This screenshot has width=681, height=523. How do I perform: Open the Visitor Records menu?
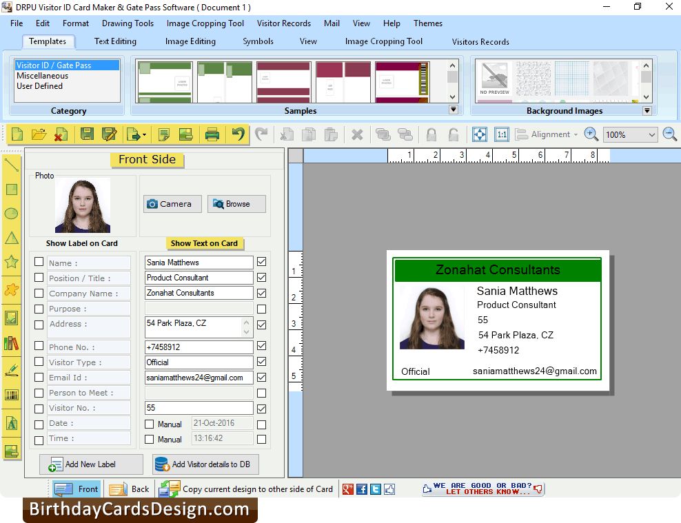[283, 23]
